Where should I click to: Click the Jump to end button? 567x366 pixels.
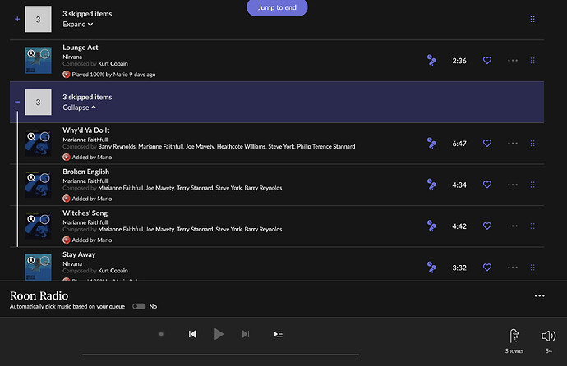click(277, 7)
